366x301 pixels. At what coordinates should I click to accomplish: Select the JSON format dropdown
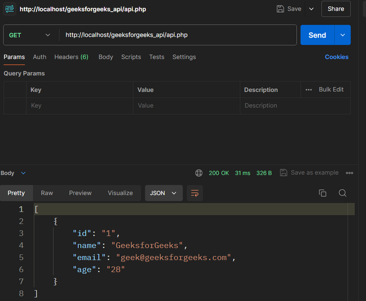pyautogui.click(x=164, y=193)
